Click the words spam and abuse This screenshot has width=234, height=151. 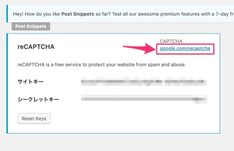(x=167, y=65)
